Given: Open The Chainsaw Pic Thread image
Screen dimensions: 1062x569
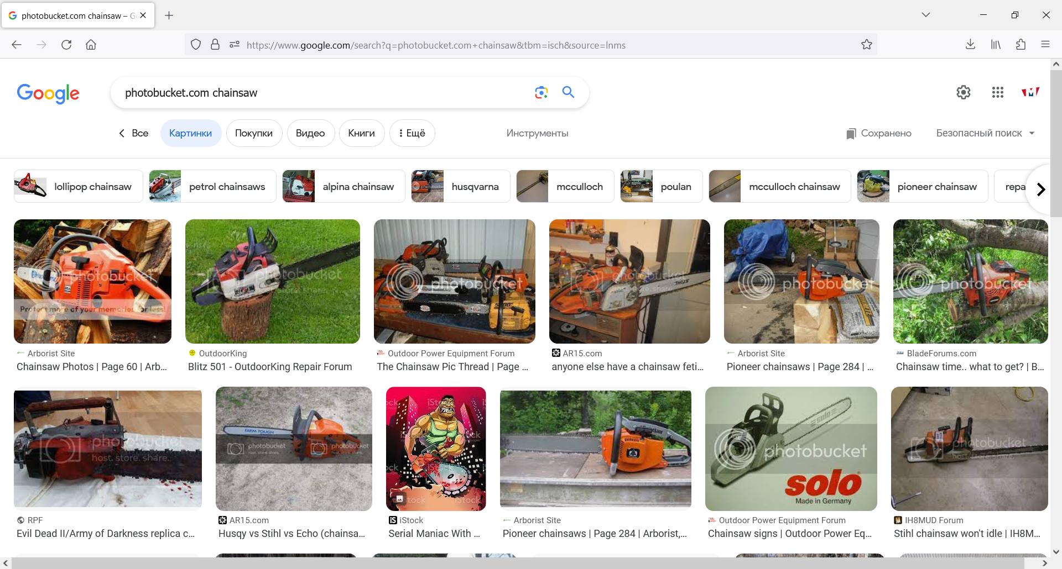Looking at the screenshot, I should [455, 281].
